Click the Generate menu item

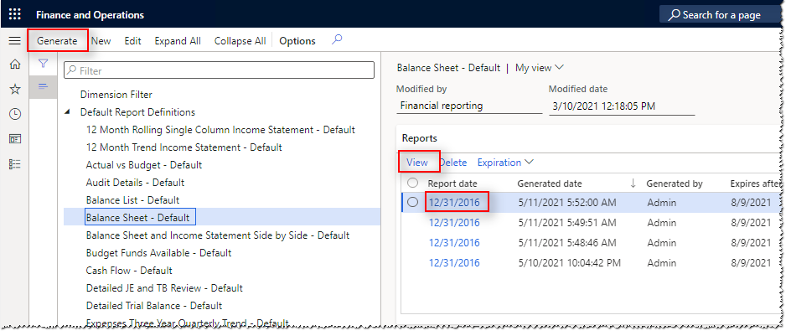[57, 41]
